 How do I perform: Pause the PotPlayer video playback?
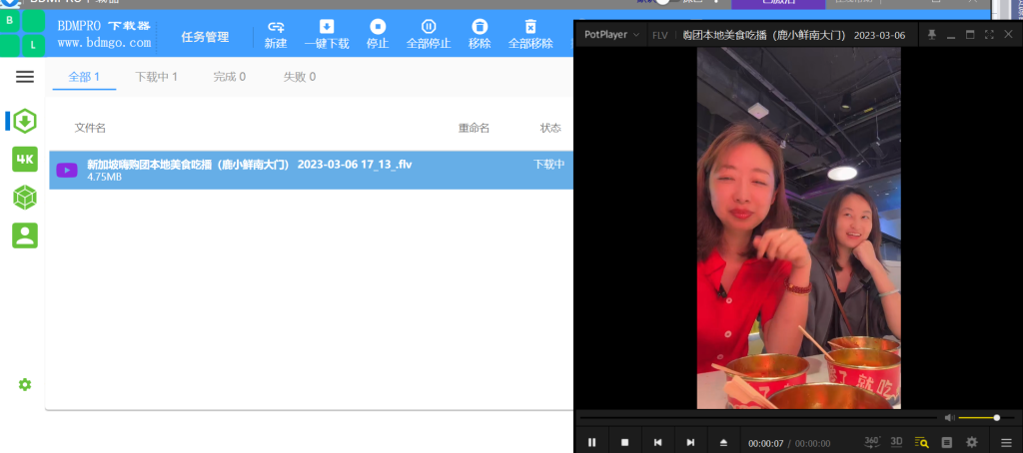[x=591, y=443]
